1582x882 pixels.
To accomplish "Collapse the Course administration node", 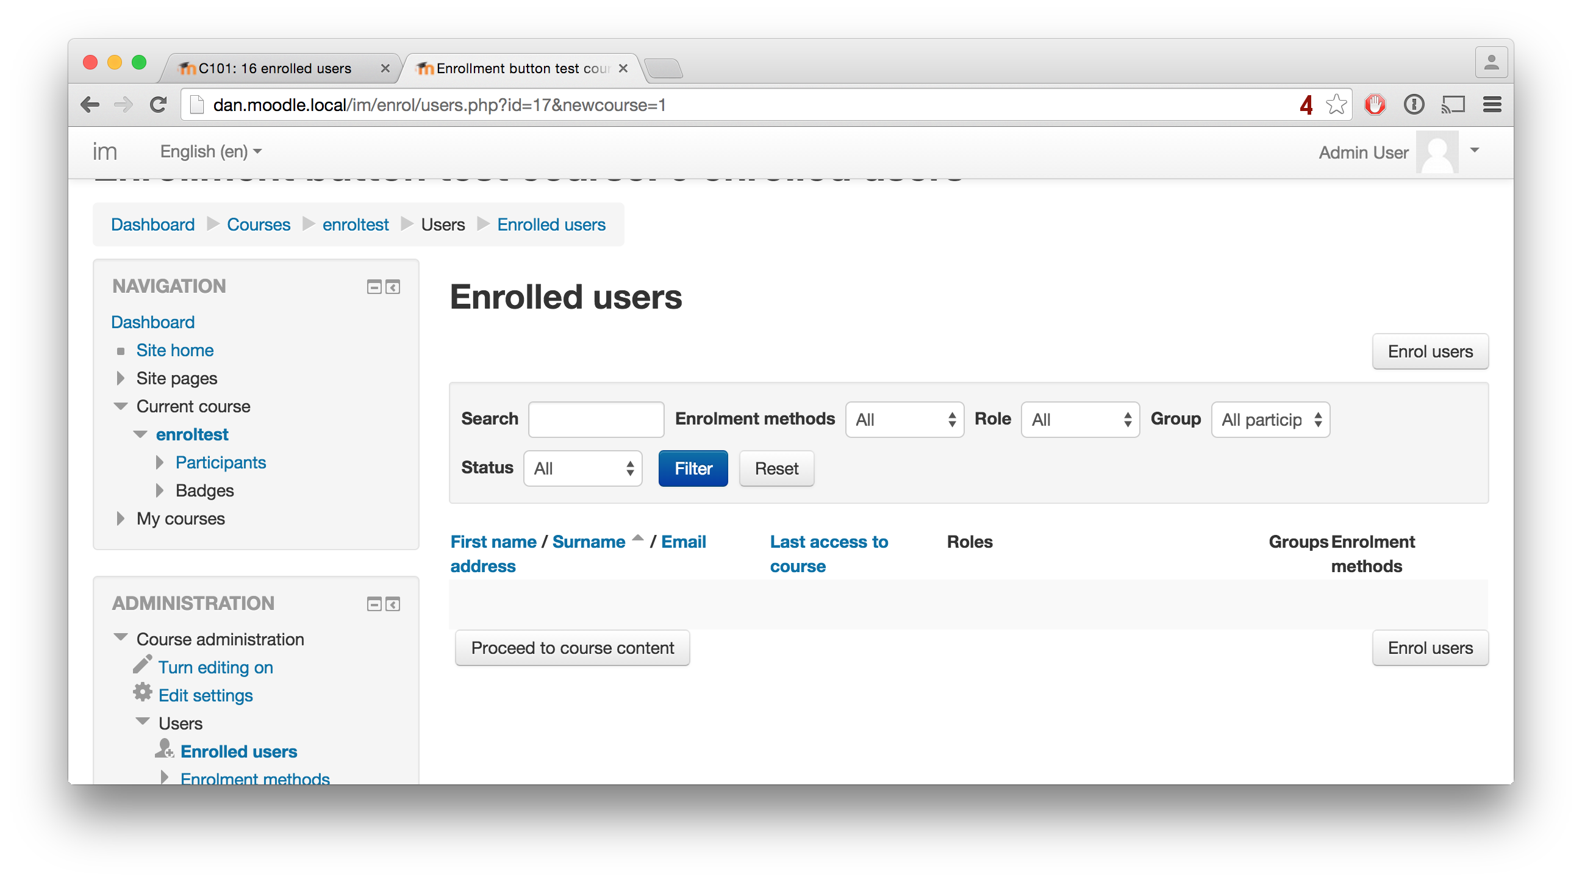I will point(120,637).
